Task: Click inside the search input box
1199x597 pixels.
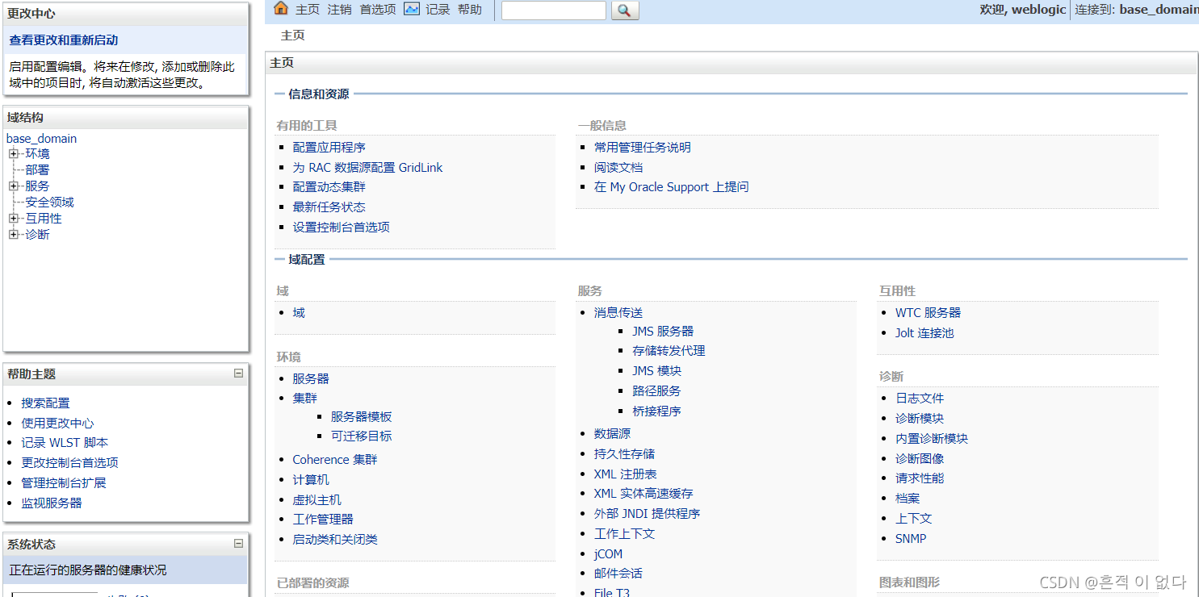Action: click(553, 10)
